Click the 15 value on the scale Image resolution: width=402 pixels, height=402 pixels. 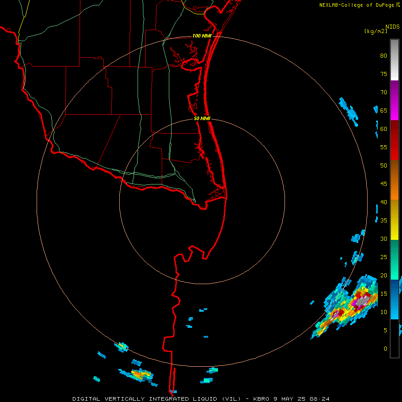pyautogui.click(x=384, y=293)
